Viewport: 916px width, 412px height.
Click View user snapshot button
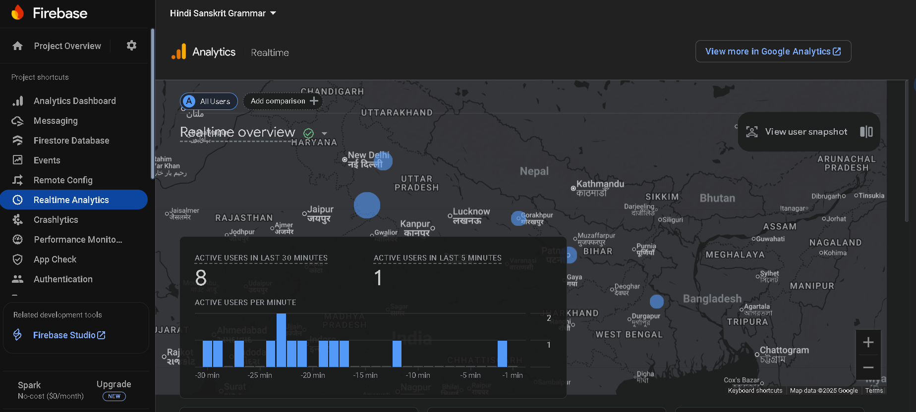pos(809,132)
